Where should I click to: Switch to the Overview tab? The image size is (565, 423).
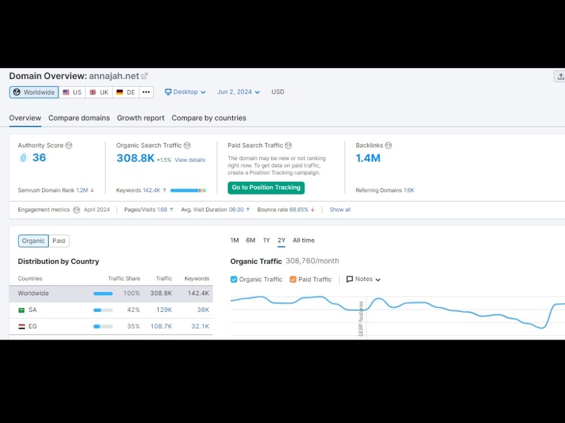(25, 118)
